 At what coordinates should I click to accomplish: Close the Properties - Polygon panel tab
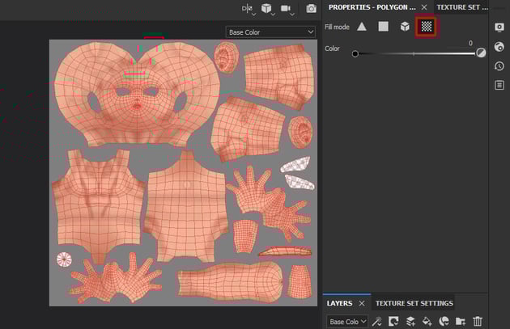click(424, 6)
